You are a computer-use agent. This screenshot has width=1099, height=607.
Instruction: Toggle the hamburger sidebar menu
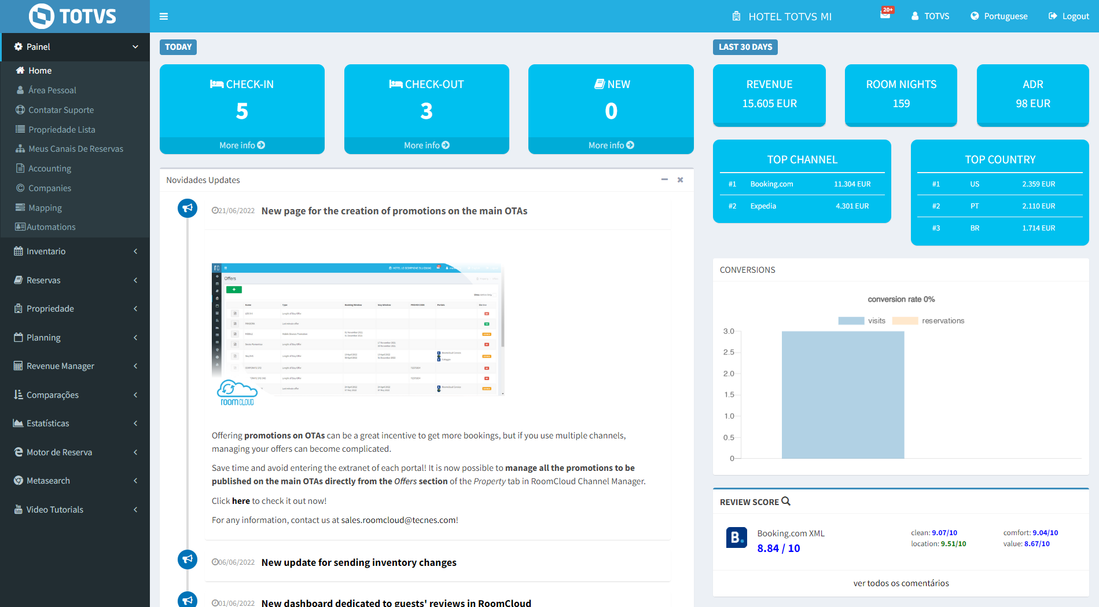(164, 16)
